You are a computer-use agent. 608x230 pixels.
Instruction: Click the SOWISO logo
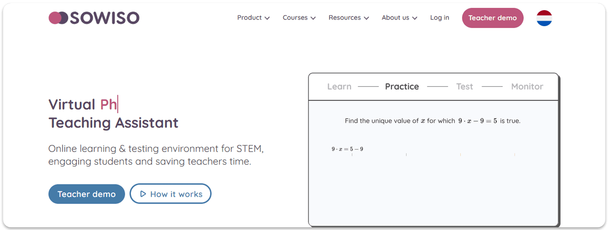point(94,18)
